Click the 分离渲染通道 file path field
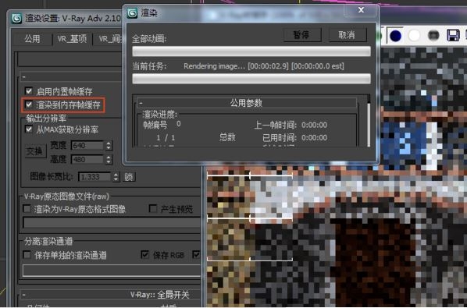The width and height of the screenshot is (467, 308). click(x=112, y=271)
